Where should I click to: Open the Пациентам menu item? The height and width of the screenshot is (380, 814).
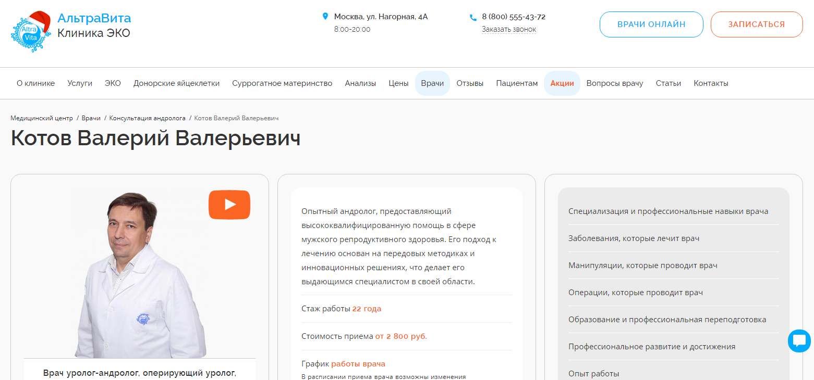tap(517, 83)
